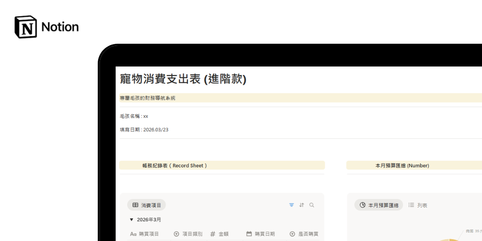The height and width of the screenshot is (241, 482).
Task: Switch to the 列表 list view tab
Action: pos(418,205)
